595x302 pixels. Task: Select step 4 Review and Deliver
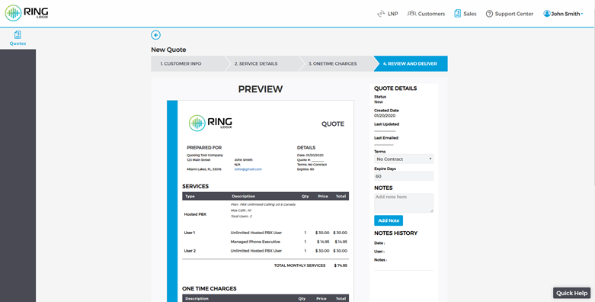pyautogui.click(x=411, y=63)
